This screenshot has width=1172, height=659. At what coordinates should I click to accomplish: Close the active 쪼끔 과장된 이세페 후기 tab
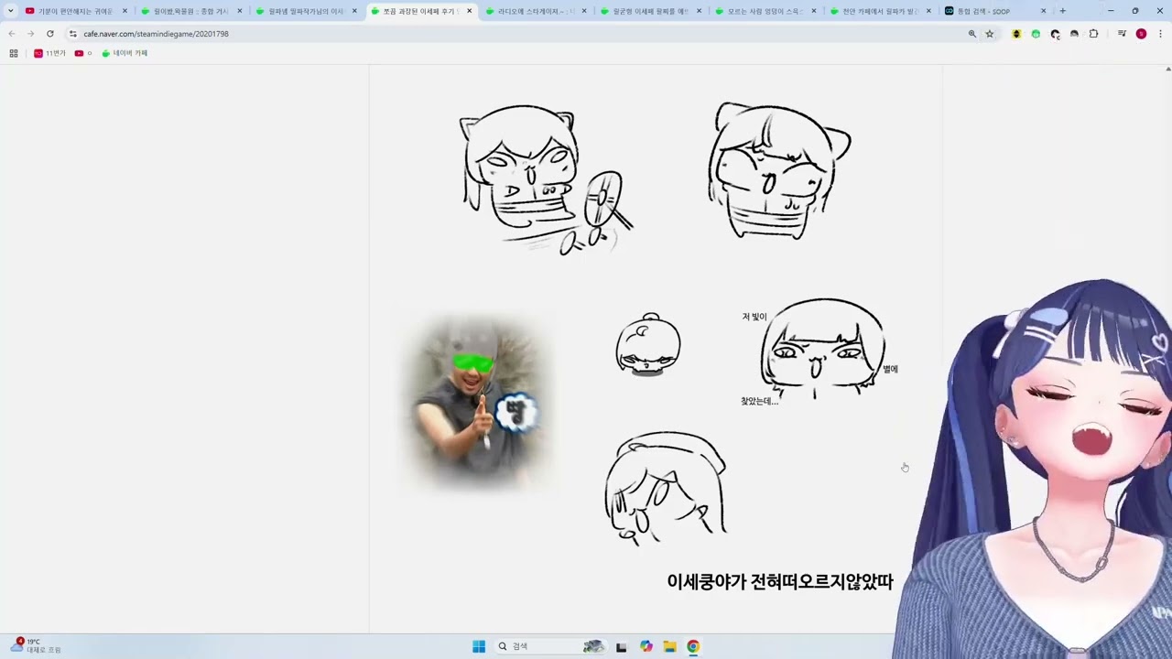[x=470, y=11]
